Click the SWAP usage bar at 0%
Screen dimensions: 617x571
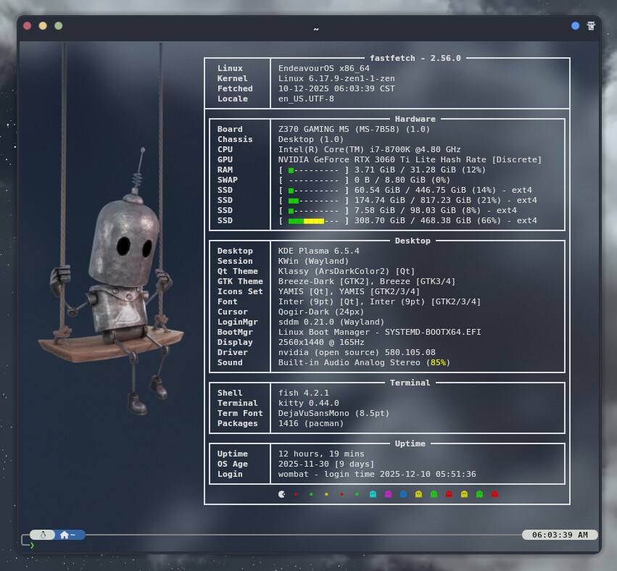[x=313, y=180]
